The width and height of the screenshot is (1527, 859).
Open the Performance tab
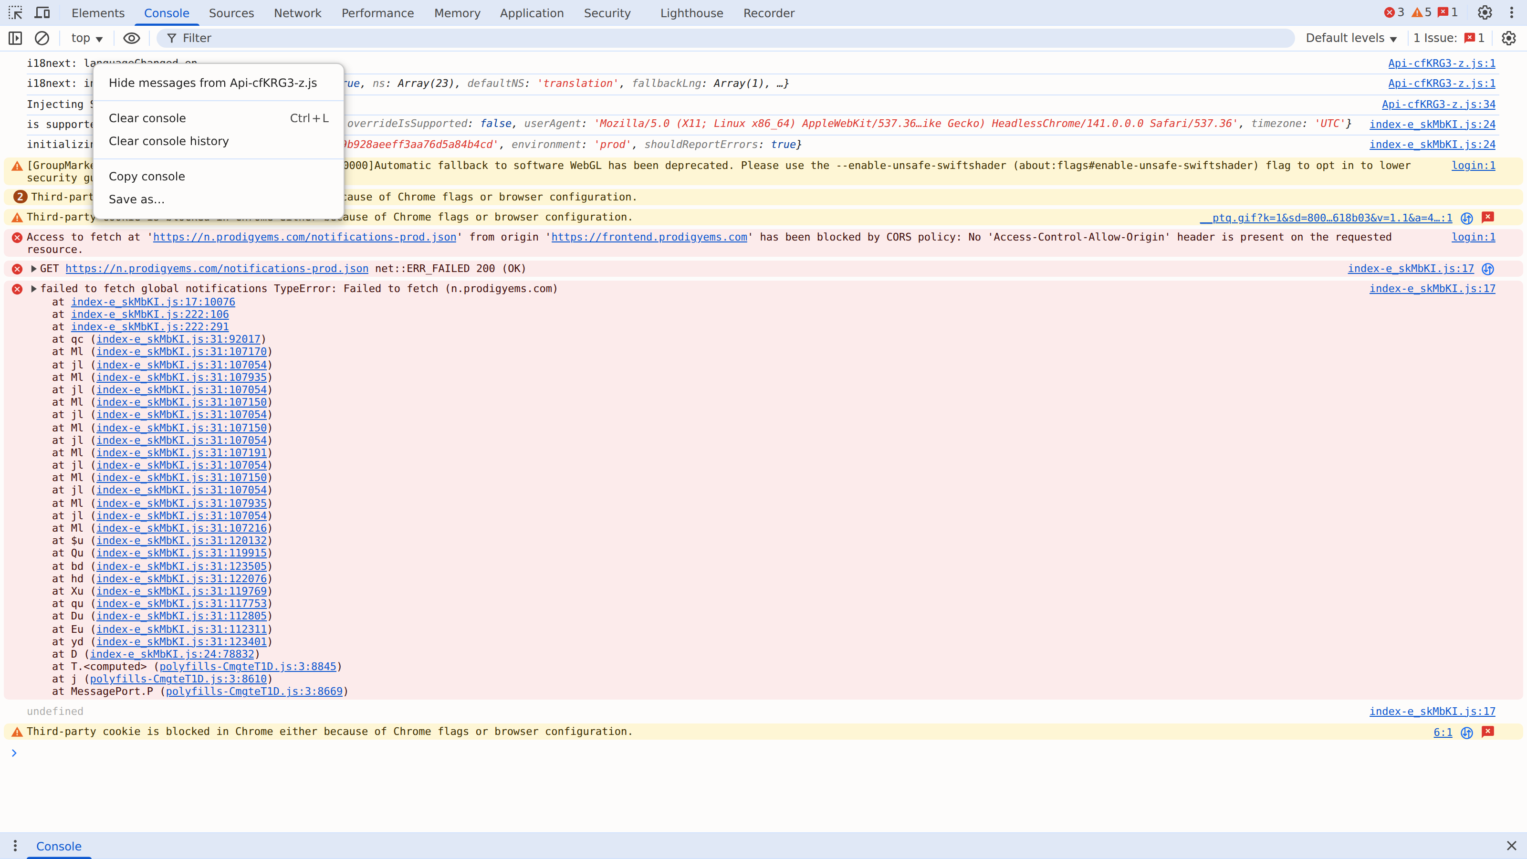point(377,12)
